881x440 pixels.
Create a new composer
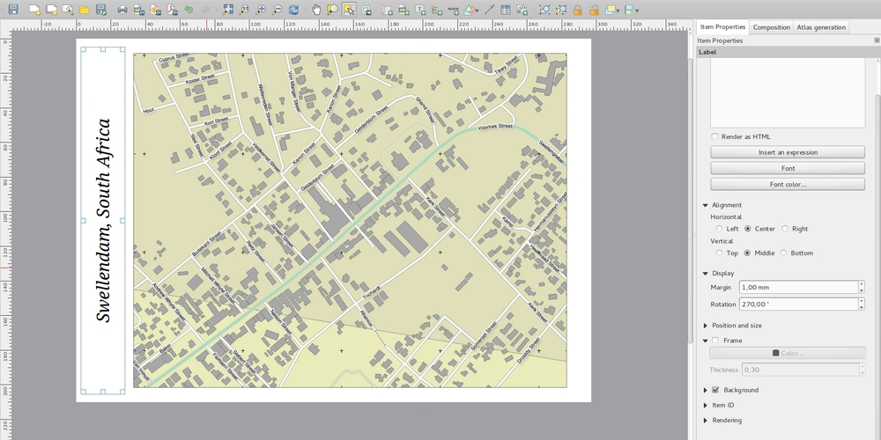(x=35, y=10)
